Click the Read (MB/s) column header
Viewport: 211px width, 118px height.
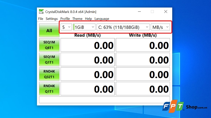click(88, 35)
